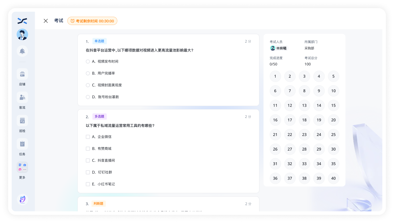
Task: Open the 客流 customer flow icon
Action: pyautogui.click(x=22, y=98)
